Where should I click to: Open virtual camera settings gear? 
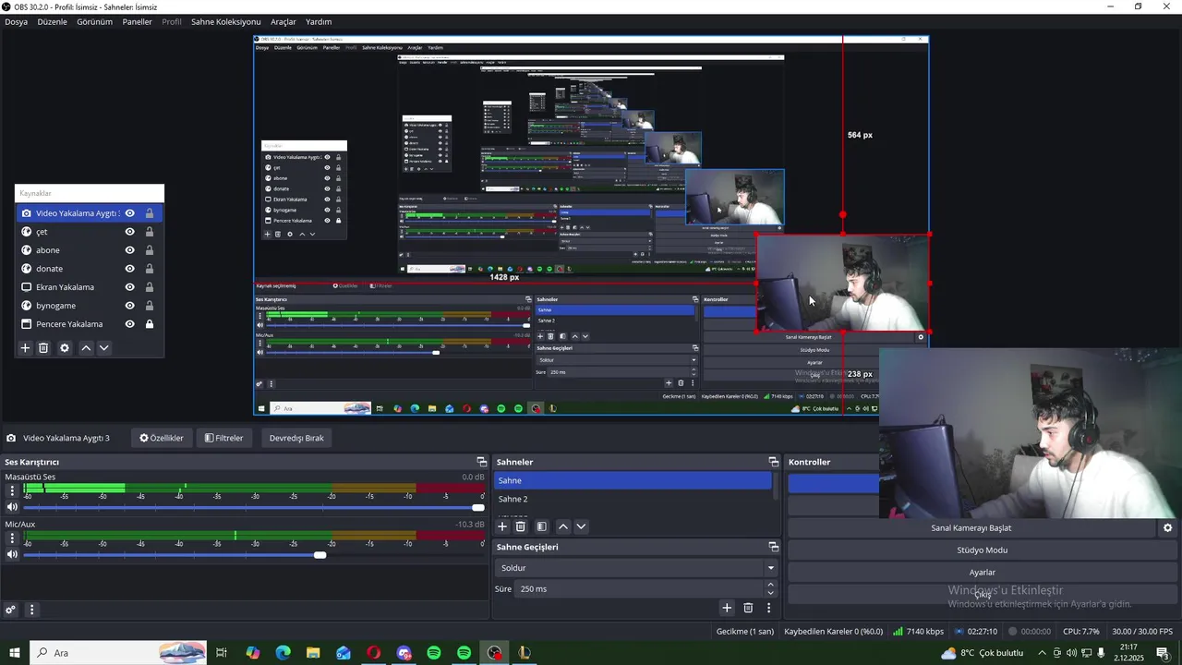coord(1167,528)
